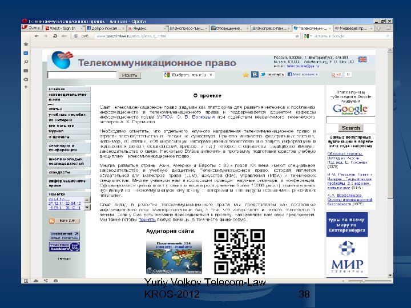Open the site e-mail address link
The image size is (411, 308).
(x=303, y=66)
